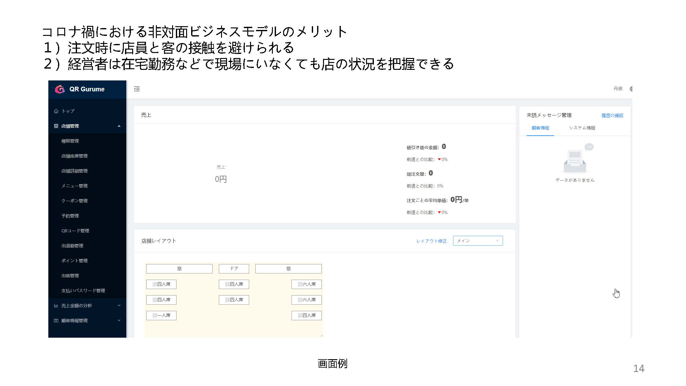Expand the 売上金額の分析 section

point(119,306)
